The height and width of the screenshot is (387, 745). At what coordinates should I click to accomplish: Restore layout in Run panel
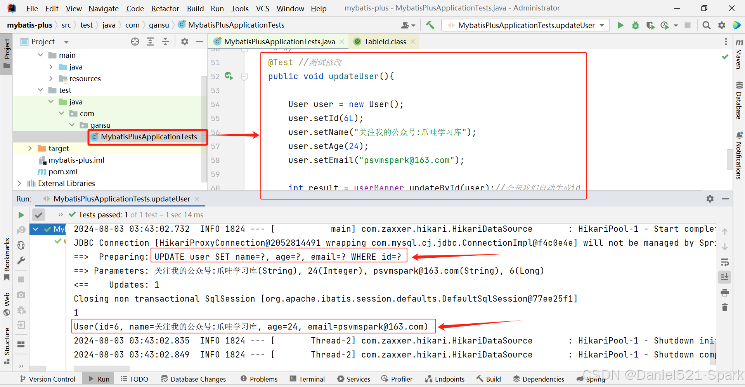[x=21, y=344]
